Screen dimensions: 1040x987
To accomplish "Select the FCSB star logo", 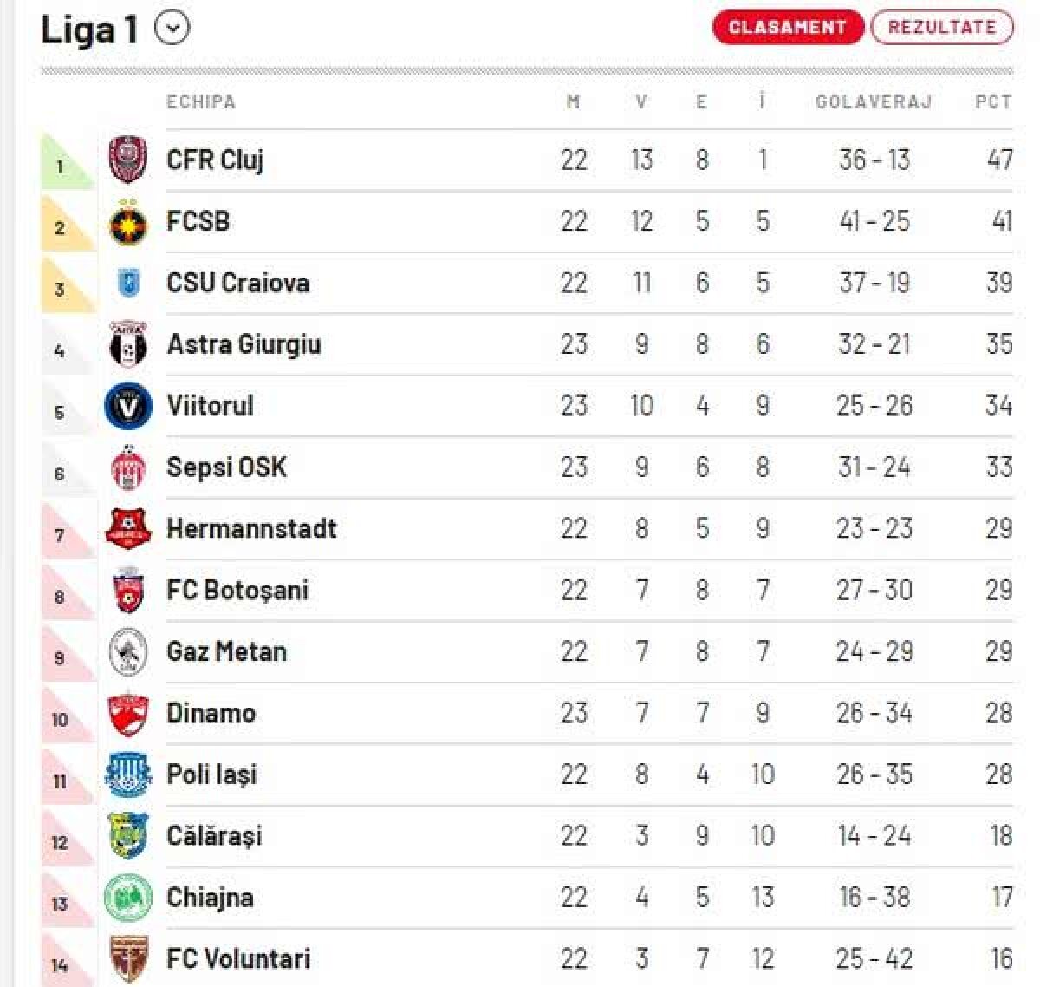I will (x=128, y=221).
